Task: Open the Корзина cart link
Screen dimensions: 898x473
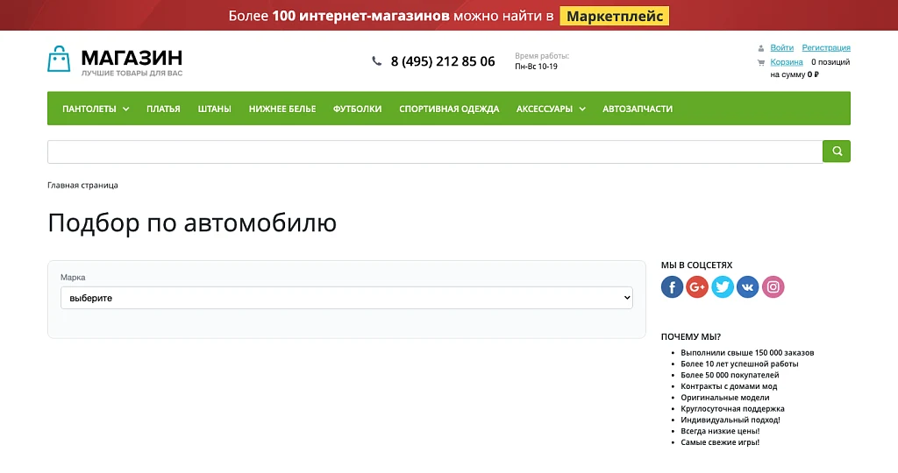Action: tap(787, 62)
